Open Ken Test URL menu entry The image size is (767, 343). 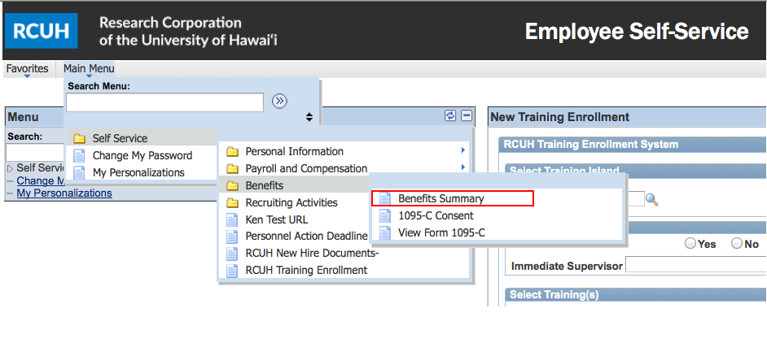tap(277, 219)
